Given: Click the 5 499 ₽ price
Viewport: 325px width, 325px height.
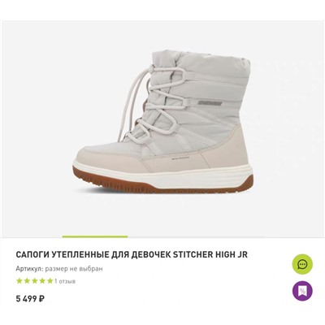Looking at the screenshot, I should [30, 299].
